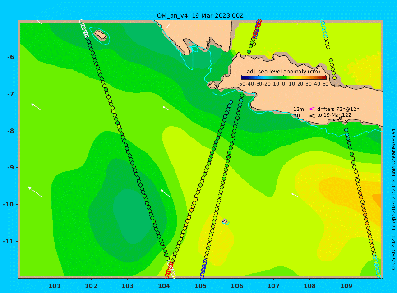The width and height of the screenshot is (397, 293).
Task: Click the small island outlined in cyan near 102E
Action: (101, 35)
